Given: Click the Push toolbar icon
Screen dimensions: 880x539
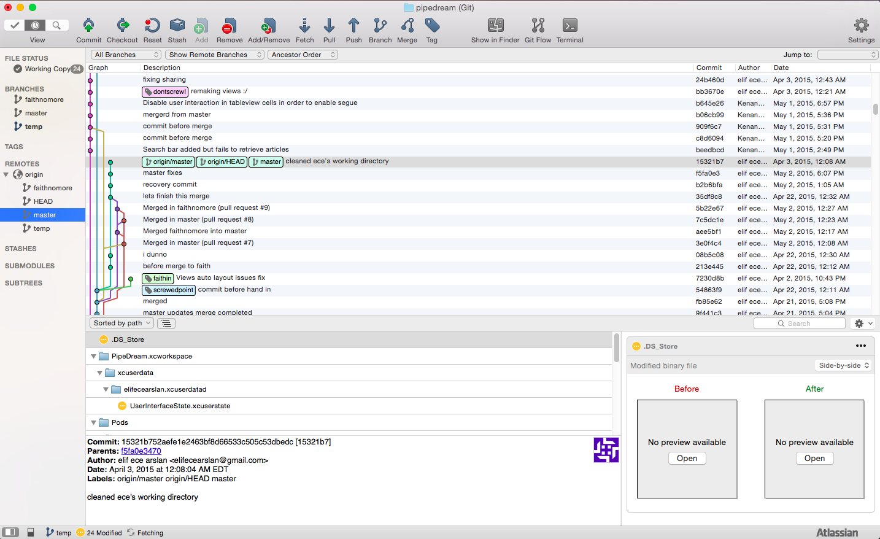Looking at the screenshot, I should pyautogui.click(x=353, y=26).
